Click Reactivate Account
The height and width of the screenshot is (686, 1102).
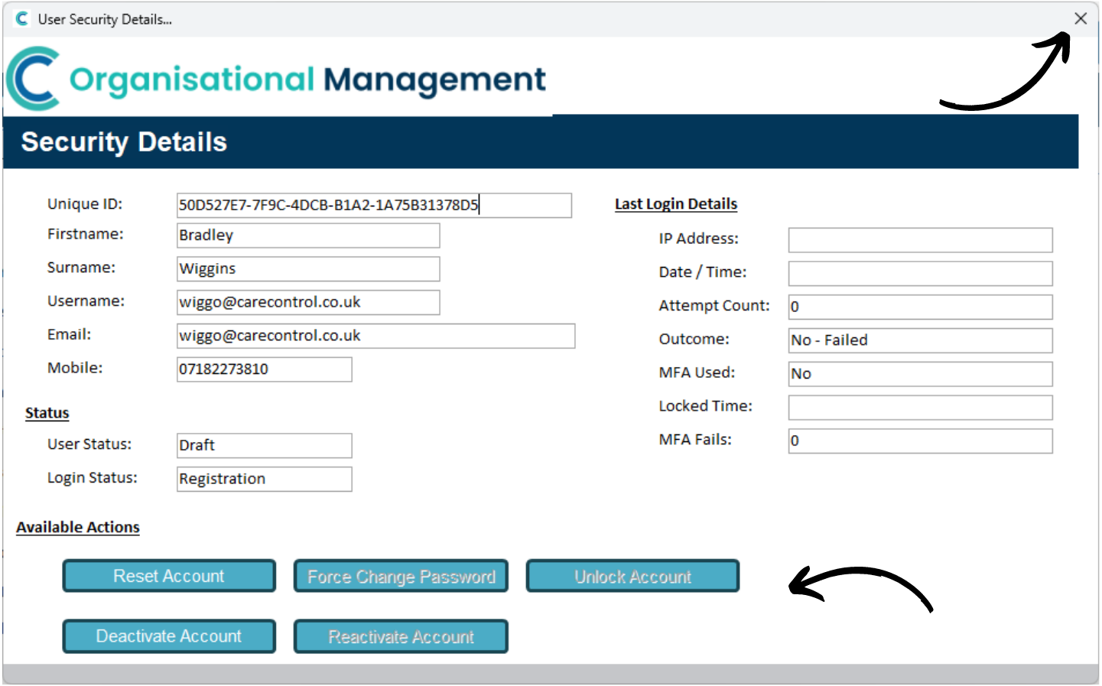click(401, 636)
